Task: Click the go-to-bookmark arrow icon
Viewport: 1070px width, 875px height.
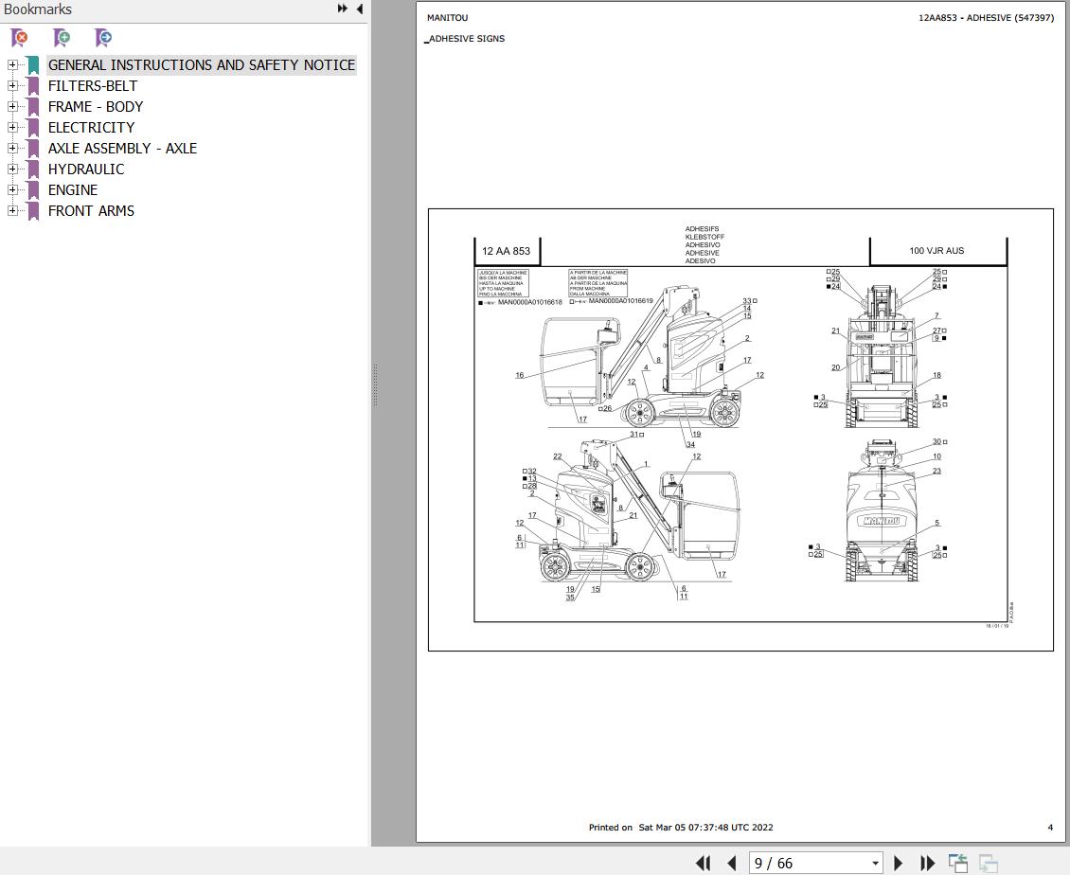Action: tap(103, 38)
